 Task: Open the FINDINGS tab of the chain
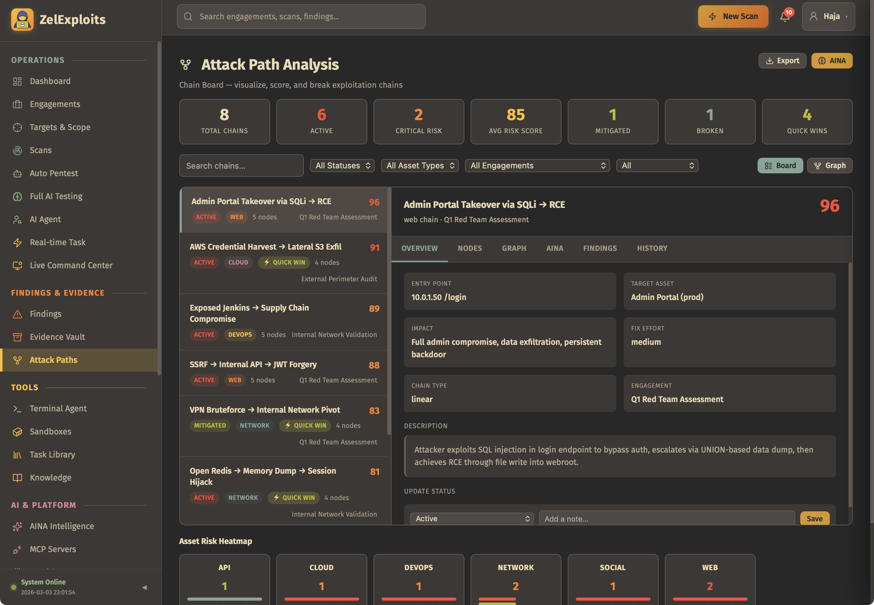point(599,248)
